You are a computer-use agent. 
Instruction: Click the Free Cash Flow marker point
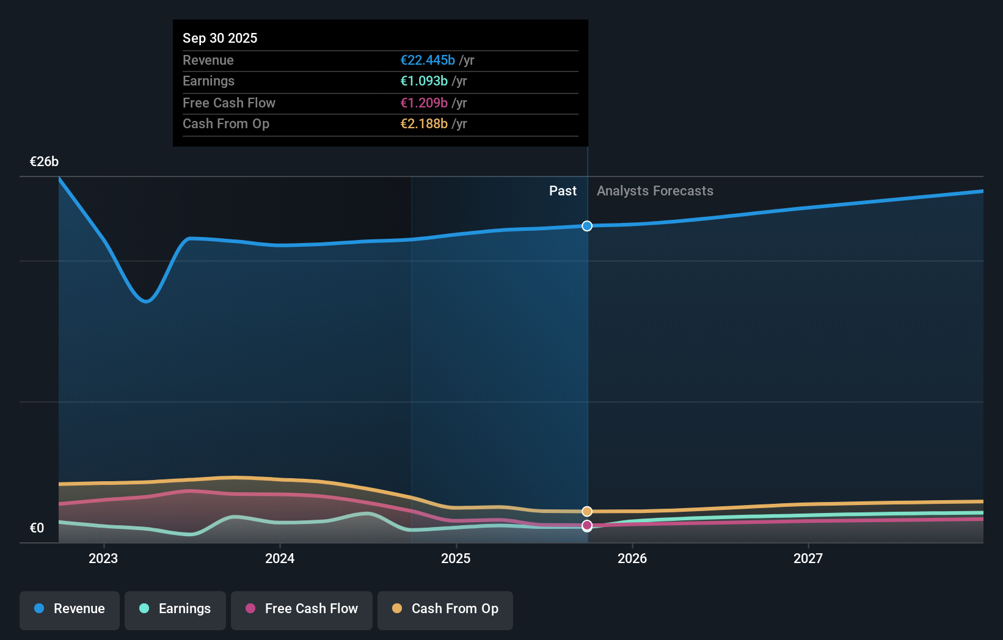(x=587, y=526)
